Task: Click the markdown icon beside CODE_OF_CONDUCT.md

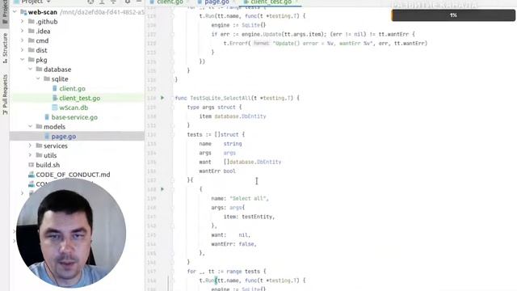Action: pyautogui.click(x=32, y=175)
